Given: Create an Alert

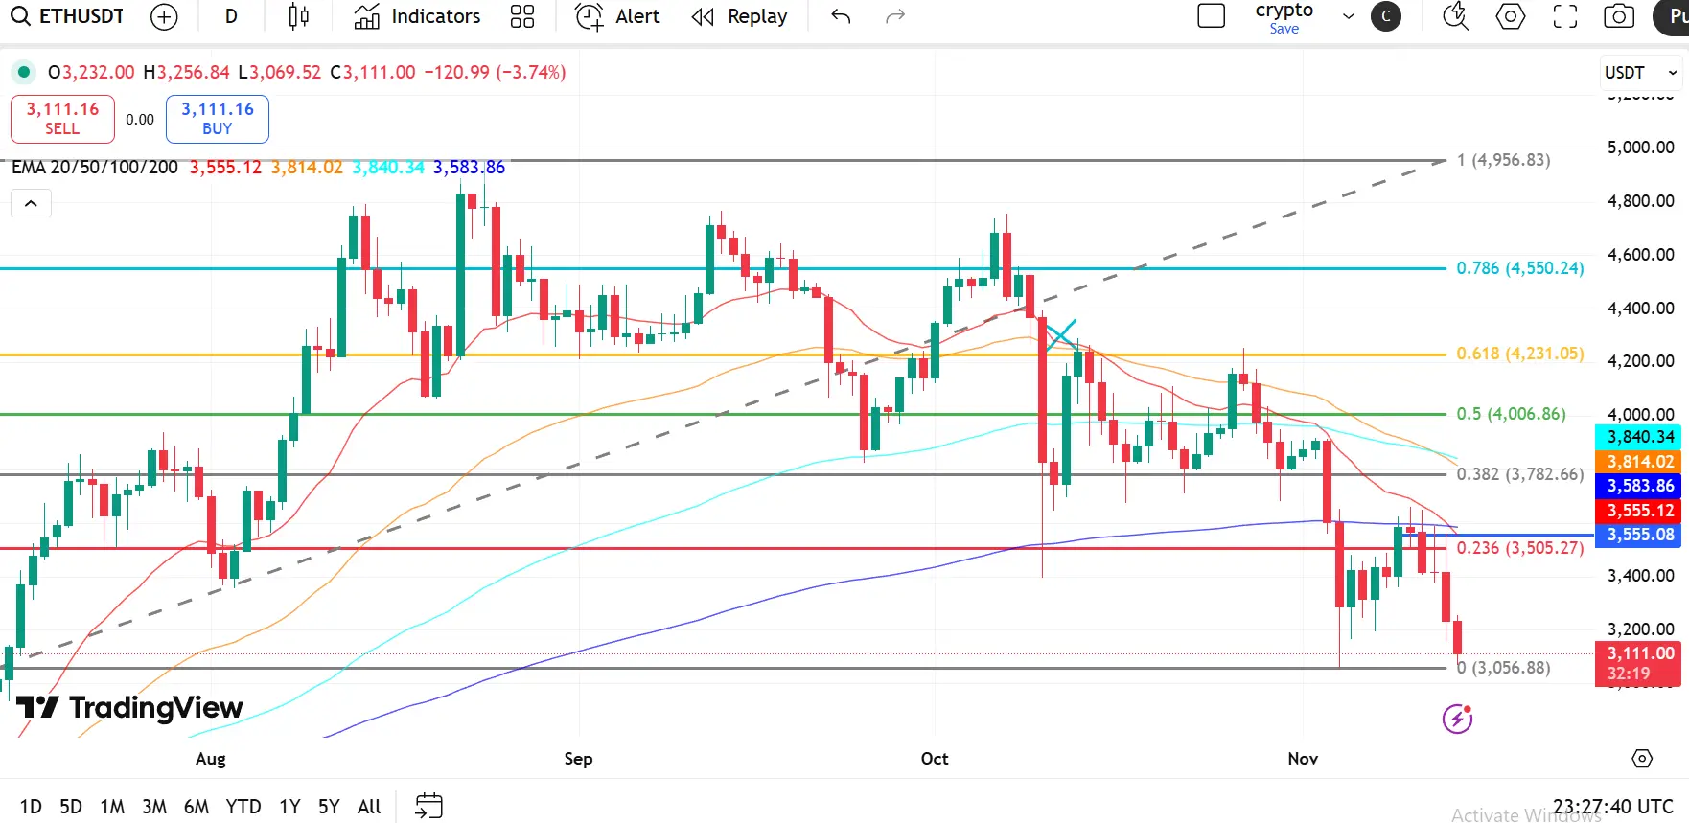Looking at the screenshot, I should pos(617,16).
